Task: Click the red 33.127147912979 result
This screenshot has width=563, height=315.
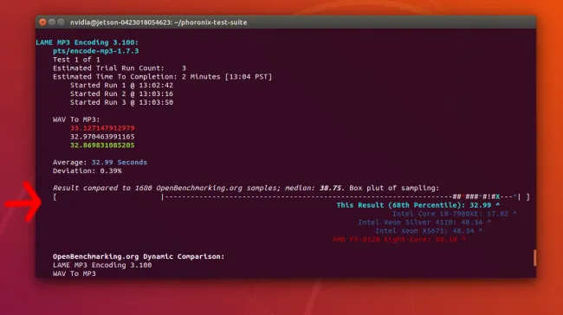Action: pos(102,128)
